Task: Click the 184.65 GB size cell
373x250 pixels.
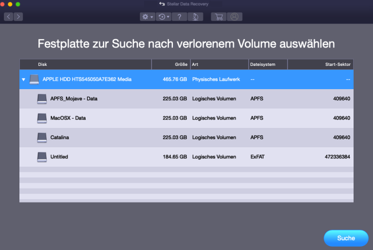Action: tap(175, 157)
